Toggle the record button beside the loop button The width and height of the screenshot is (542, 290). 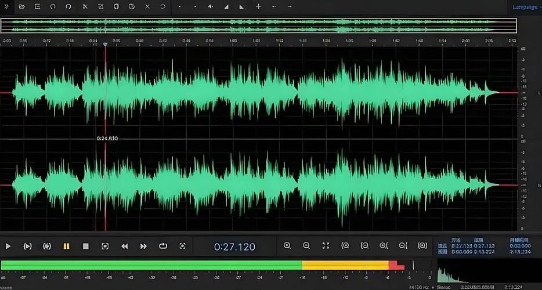pos(183,246)
